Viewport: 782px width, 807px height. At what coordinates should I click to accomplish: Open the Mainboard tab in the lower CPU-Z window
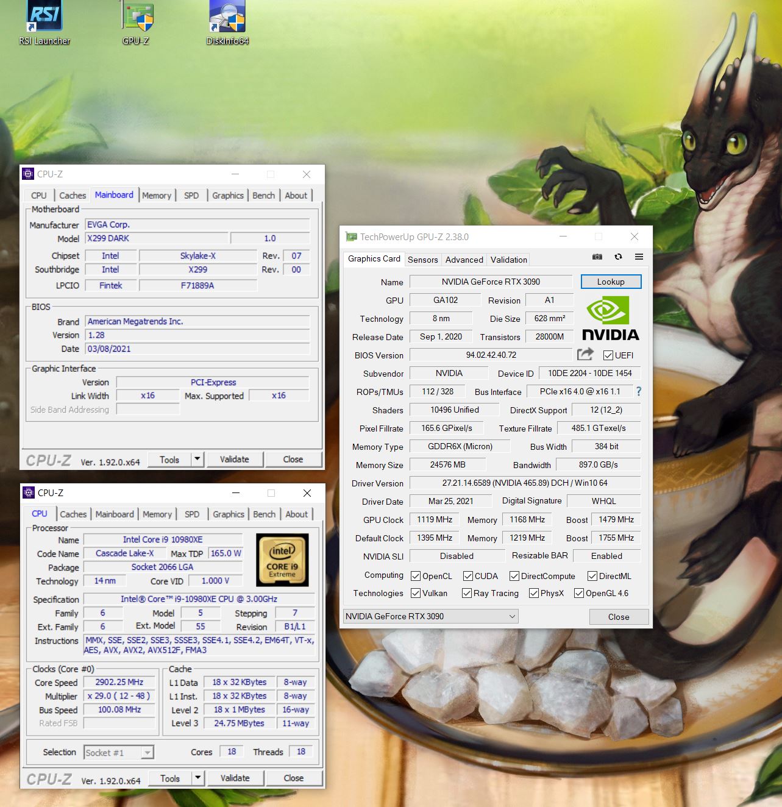(x=115, y=514)
